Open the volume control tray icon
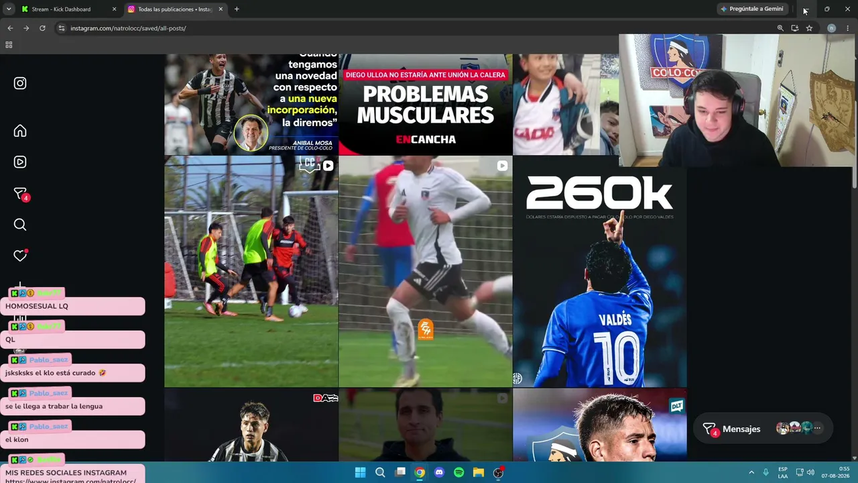 pos(811,473)
